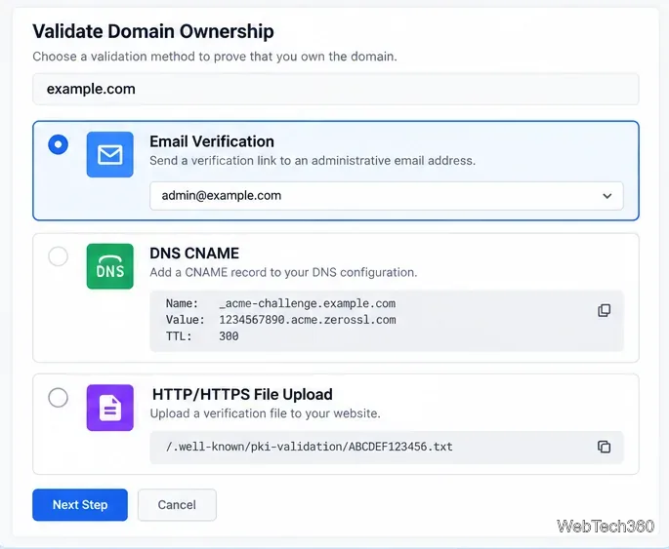Click 'Upload a verification file' description text
This screenshot has width=669, height=549.
tap(265, 413)
